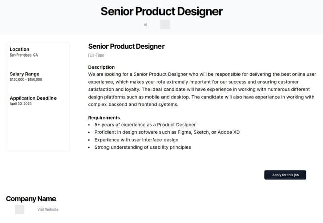Click the Company Name heading
This screenshot has height=223, width=323.
[31, 199]
